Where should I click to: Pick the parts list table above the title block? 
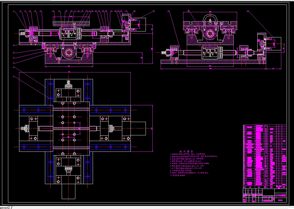tap(265, 157)
